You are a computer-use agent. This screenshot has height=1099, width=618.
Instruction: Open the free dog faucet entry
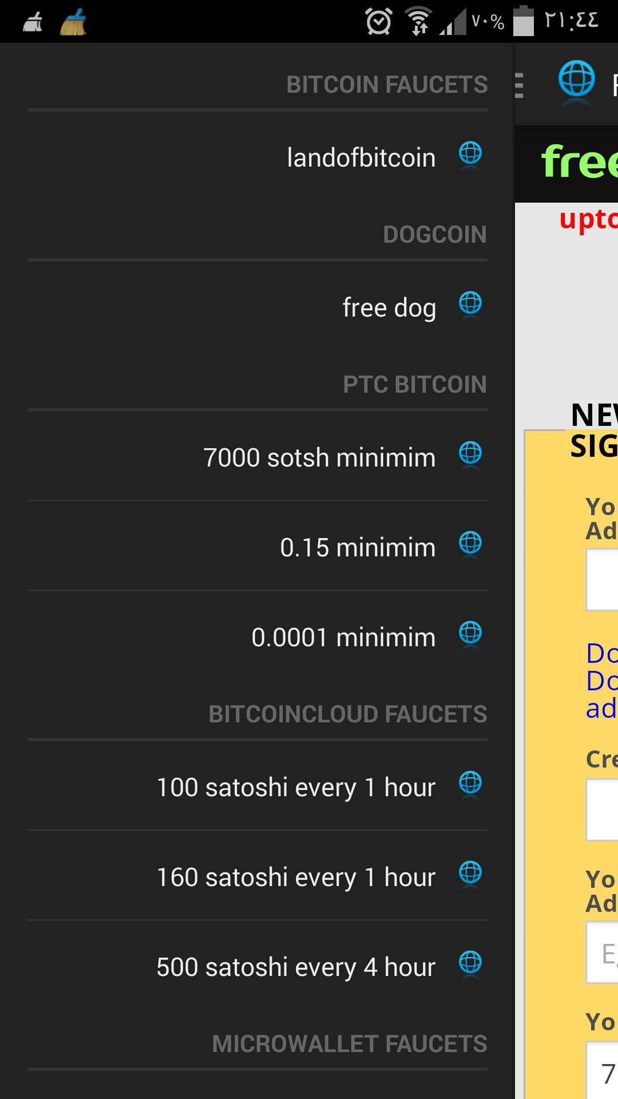click(388, 307)
